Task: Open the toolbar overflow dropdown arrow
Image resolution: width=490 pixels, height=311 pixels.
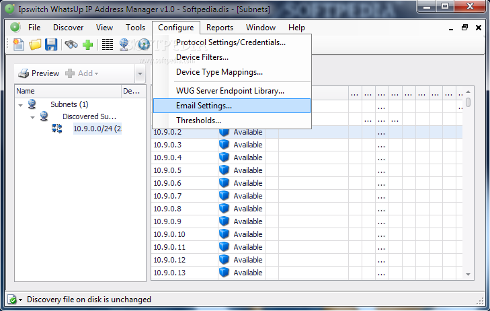Action: click(x=140, y=74)
